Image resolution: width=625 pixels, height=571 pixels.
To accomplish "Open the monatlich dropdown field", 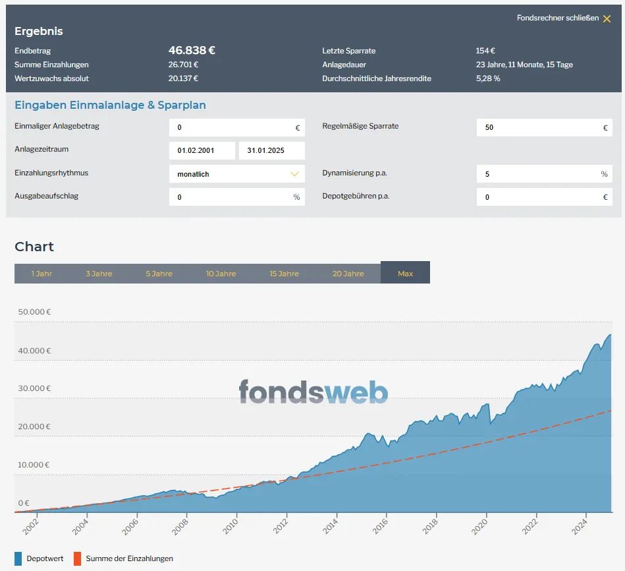I will tap(237, 174).
